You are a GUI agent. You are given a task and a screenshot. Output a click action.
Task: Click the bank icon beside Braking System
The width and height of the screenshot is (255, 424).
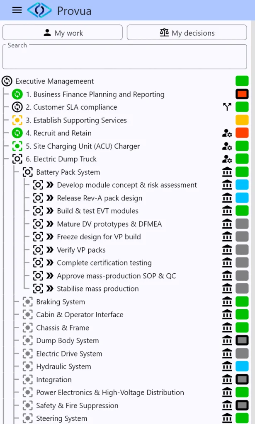[x=227, y=302]
